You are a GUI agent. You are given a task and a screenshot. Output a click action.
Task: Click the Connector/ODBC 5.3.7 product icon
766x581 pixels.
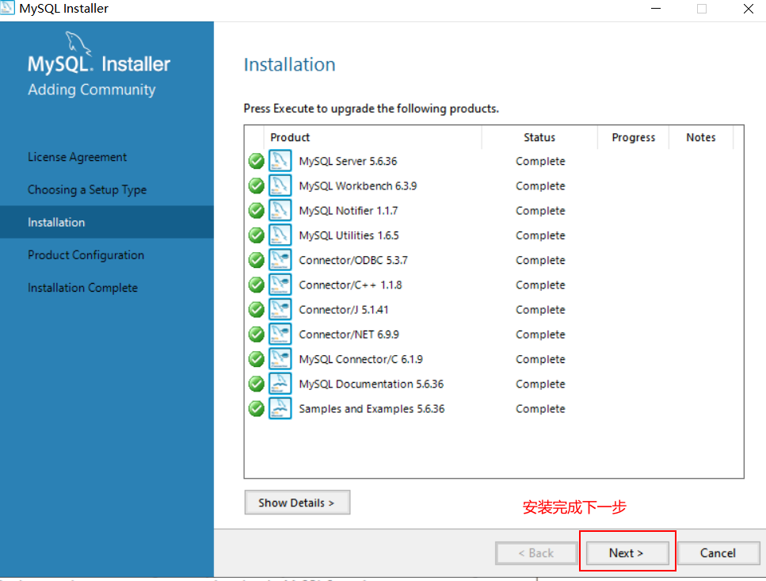tap(281, 260)
